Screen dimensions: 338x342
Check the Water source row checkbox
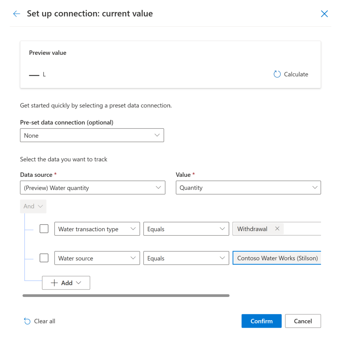[x=44, y=258]
